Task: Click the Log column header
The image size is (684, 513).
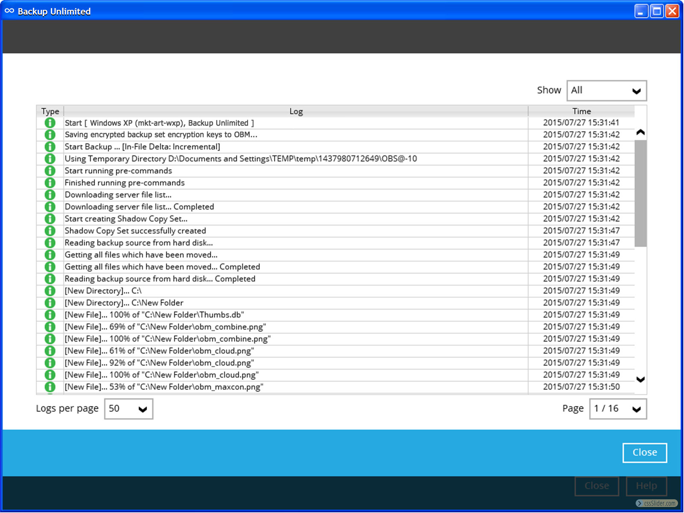Action: pos(296,111)
